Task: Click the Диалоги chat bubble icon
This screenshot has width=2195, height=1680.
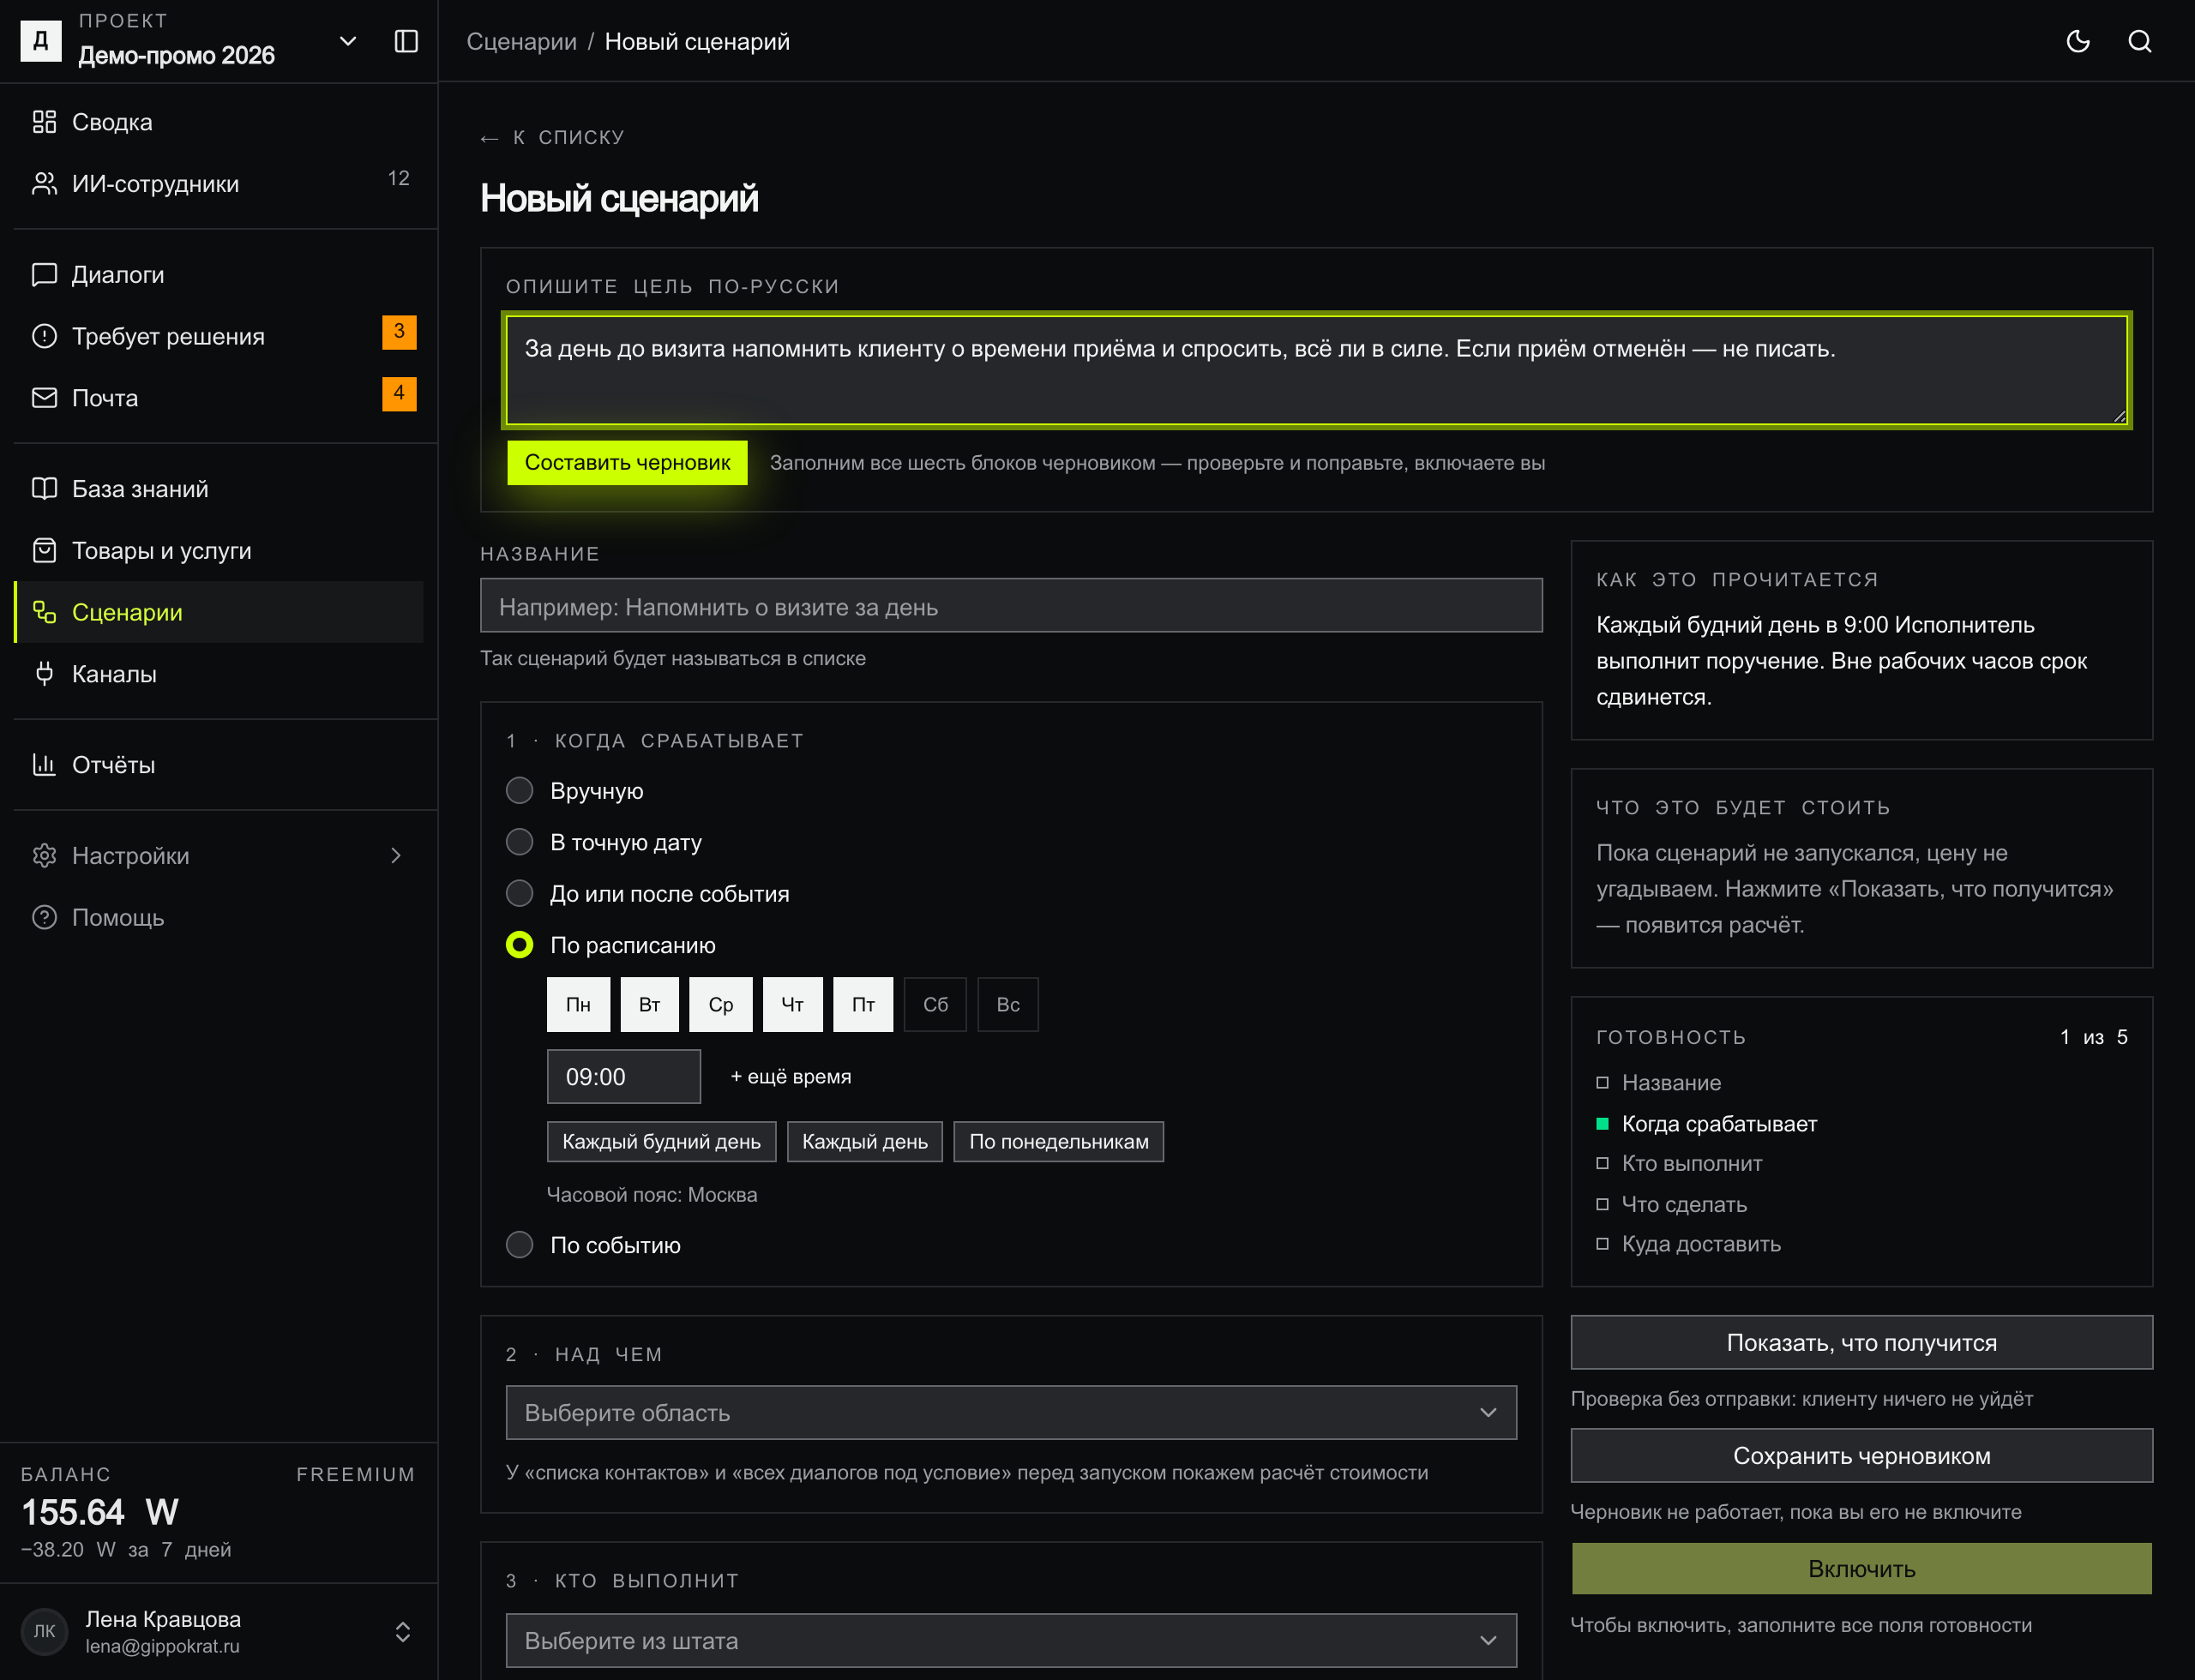Action: click(x=44, y=274)
